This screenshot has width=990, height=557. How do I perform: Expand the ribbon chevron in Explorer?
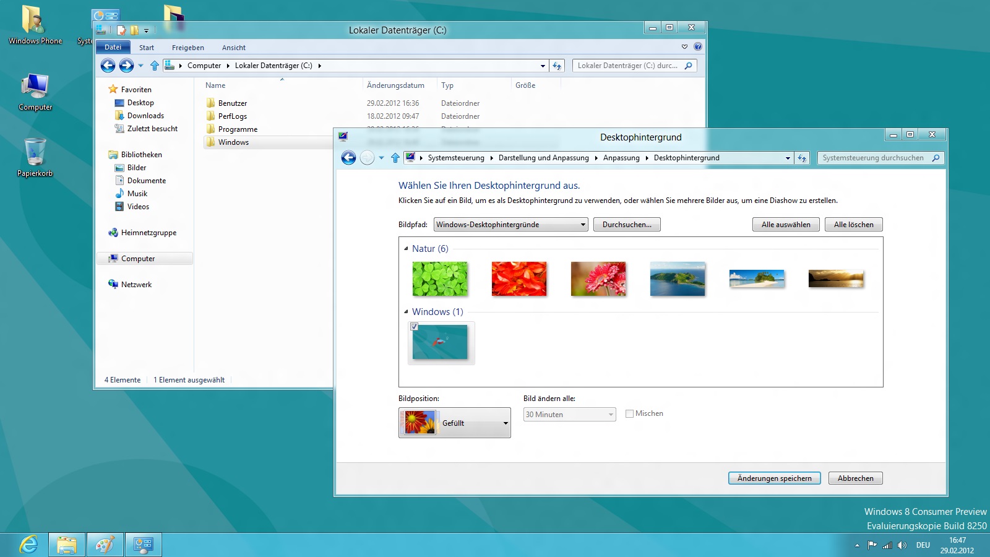click(x=684, y=46)
